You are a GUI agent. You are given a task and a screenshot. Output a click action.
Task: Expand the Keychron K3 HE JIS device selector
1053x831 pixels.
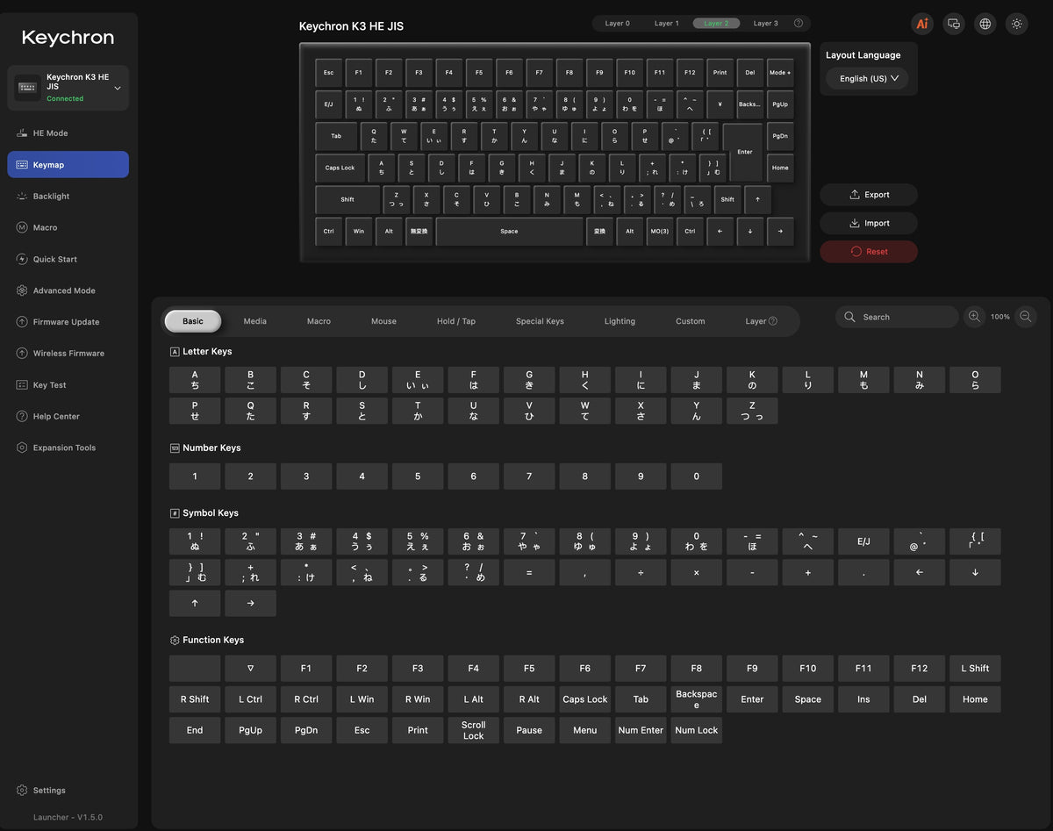tap(68, 88)
